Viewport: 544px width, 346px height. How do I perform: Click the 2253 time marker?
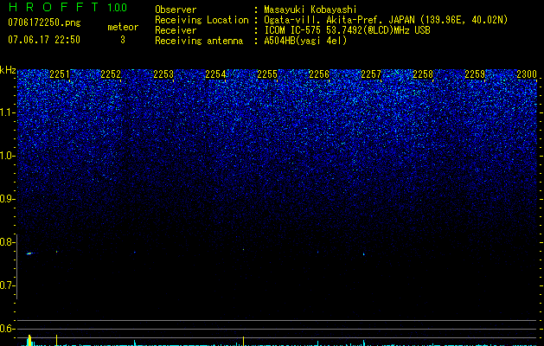[163, 74]
